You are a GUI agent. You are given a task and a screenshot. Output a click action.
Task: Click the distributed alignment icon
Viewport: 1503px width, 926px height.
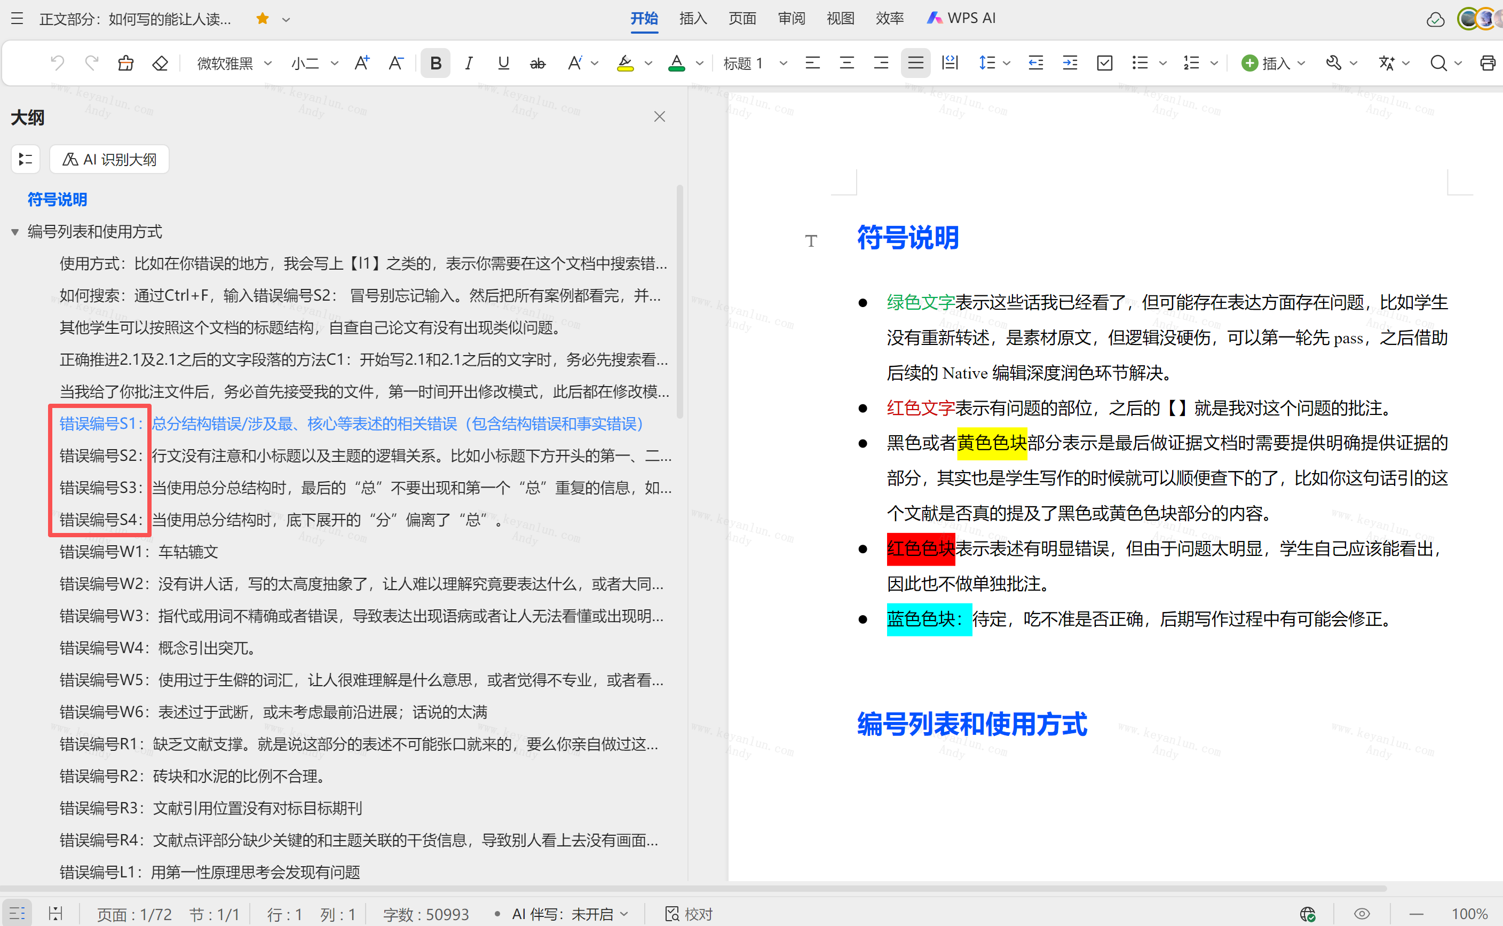coord(950,62)
